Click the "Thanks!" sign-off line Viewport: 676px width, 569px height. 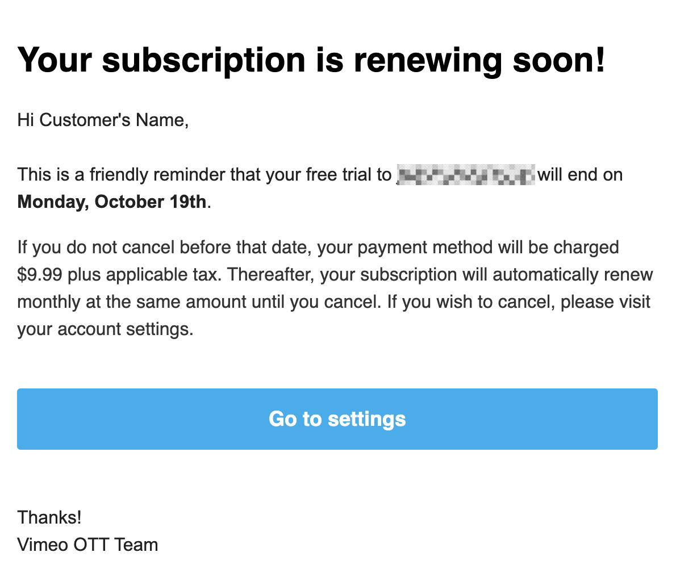(49, 517)
